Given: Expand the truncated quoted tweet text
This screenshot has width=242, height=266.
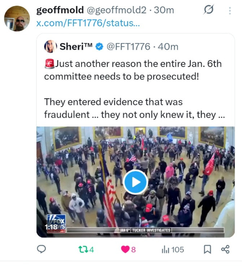Looking at the screenshot, I should [x=221, y=115].
